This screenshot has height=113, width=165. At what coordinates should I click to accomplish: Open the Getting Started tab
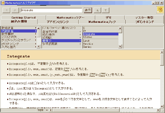pyautogui.click(x=23, y=17)
